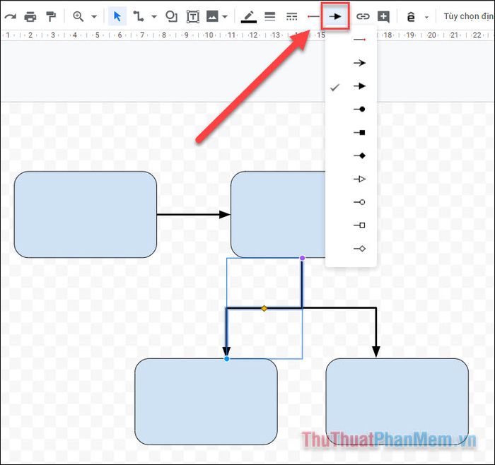Add a comment with plus icon
This screenshot has width=495, height=465.
(x=383, y=17)
